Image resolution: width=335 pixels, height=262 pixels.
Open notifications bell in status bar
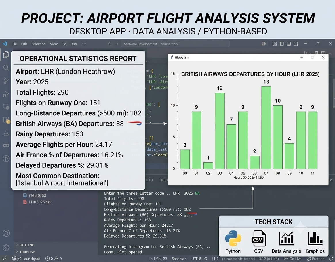[x=331, y=259]
